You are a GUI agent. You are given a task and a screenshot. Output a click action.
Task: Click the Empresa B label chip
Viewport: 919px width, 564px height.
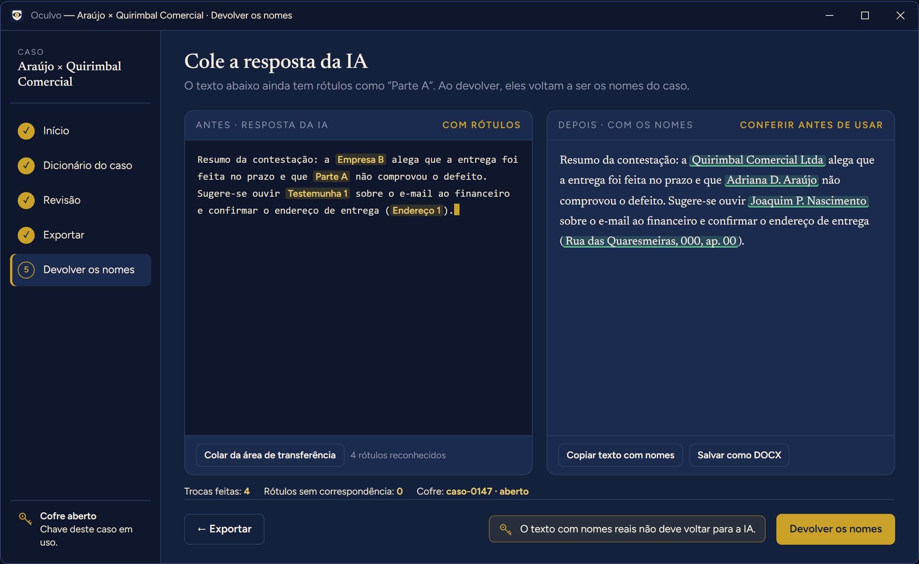360,159
